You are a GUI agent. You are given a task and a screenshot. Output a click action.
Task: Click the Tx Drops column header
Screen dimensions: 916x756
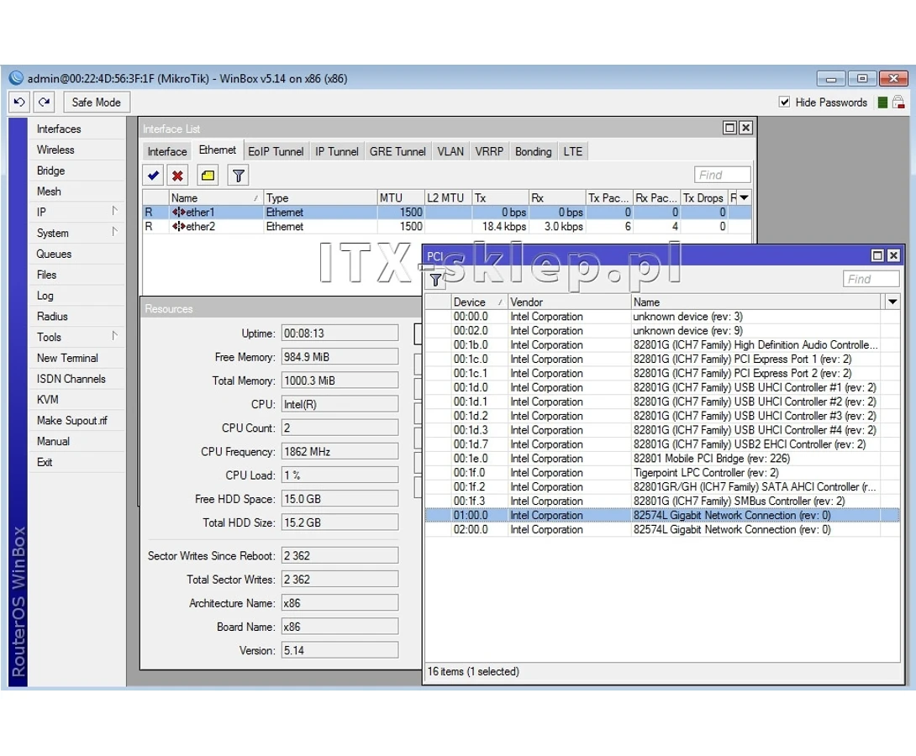click(704, 198)
